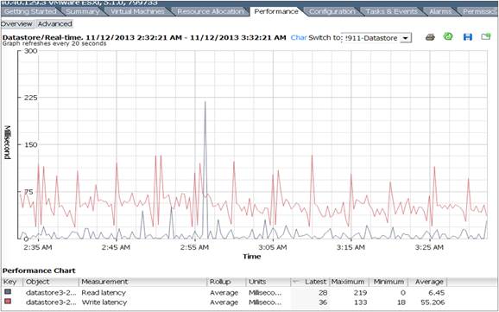Click the 2:55 AM time axis label
Viewport: 499px width, 312px height.
point(194,247)
